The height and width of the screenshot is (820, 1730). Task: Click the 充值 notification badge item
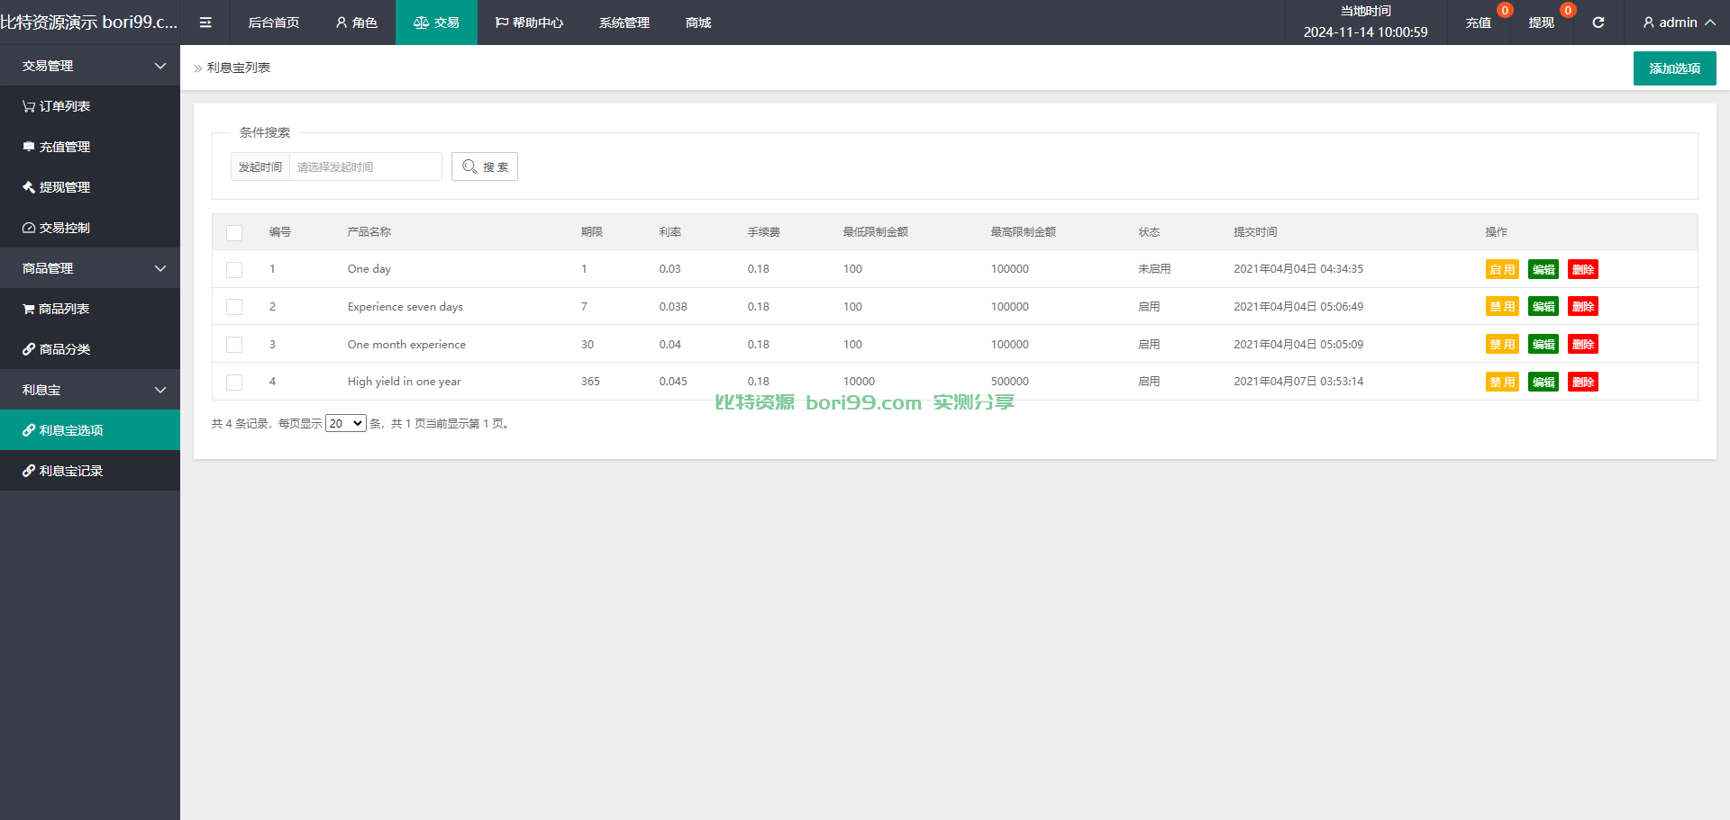(1479, 23)
